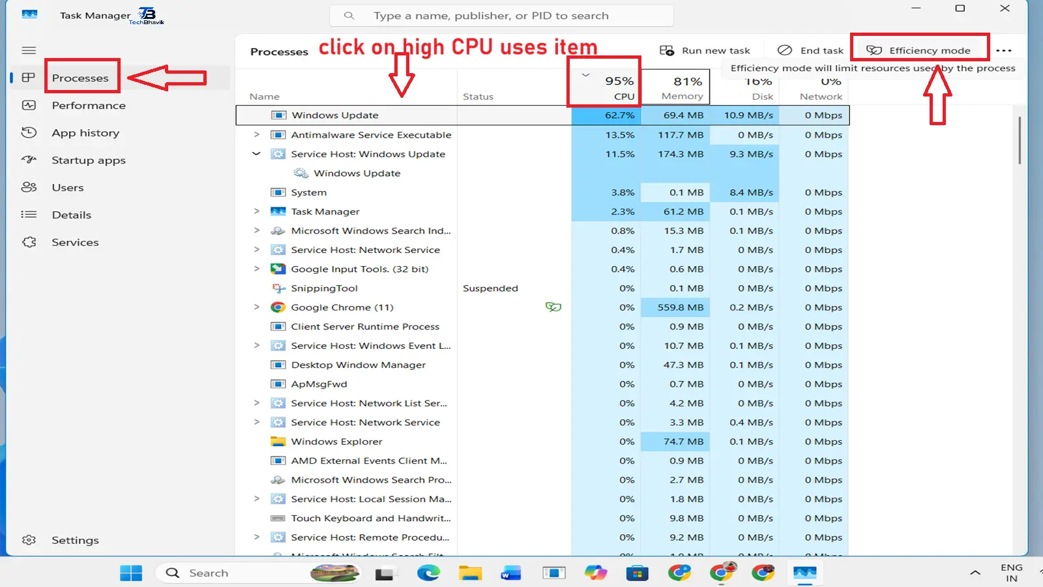This screenshot has width=1043, height=587.
Task: Switch to the Details tab
Action: click(x=72, y=215)
